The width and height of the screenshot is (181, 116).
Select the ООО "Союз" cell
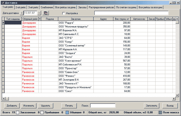76,91
